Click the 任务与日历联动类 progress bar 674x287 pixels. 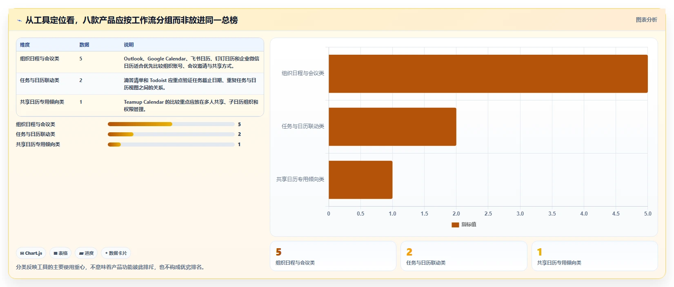pos(171,134)
